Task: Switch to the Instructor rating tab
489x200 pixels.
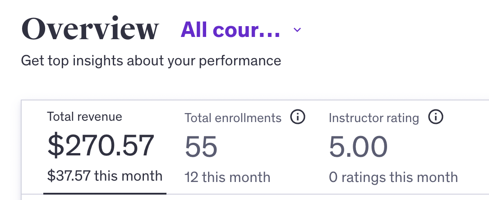Action: [374, 118]
